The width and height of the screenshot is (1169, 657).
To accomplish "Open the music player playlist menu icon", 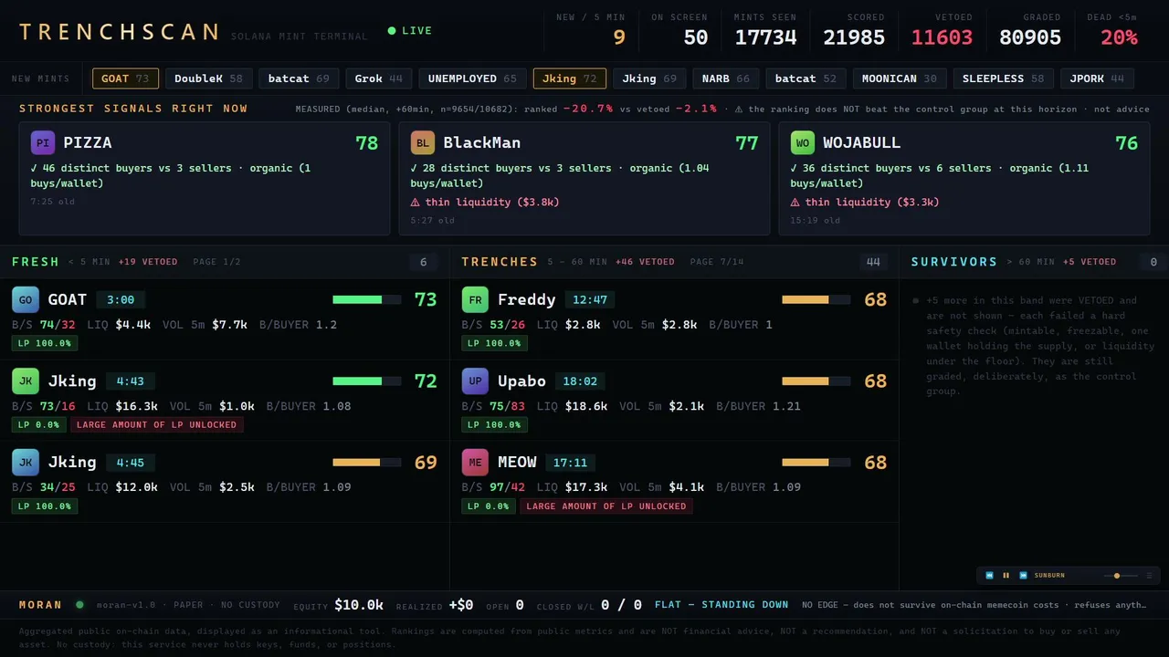I will [x=1149, y=576].
